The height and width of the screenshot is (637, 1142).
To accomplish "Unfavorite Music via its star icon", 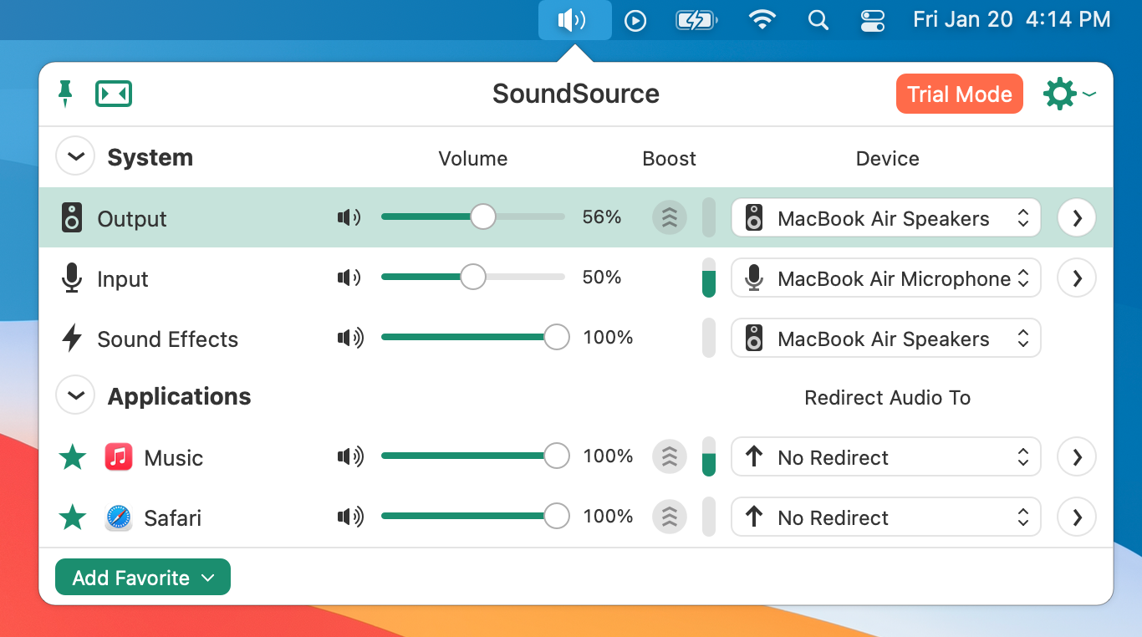I will point(72,457).
